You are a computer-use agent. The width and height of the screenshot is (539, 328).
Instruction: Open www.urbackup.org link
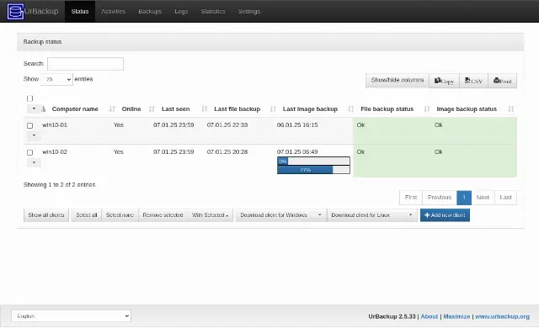click(x=502, y=316)
